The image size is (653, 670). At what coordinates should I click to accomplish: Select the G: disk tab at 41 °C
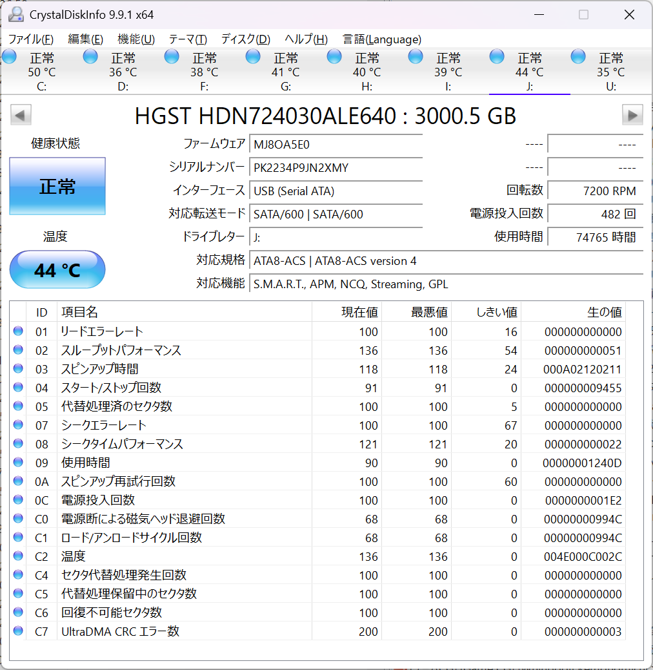click(285, 71)
